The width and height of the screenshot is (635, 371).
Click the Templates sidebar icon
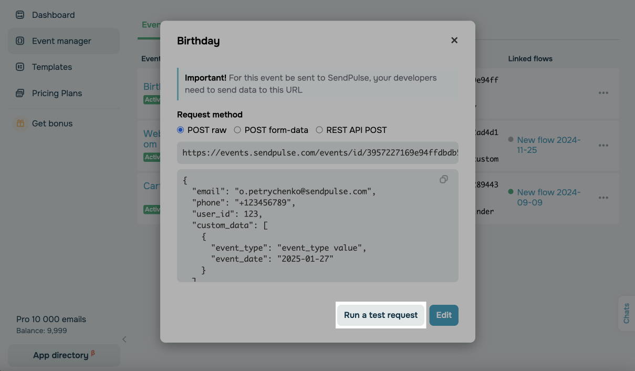pyautogui.click(x=20, y=67)
